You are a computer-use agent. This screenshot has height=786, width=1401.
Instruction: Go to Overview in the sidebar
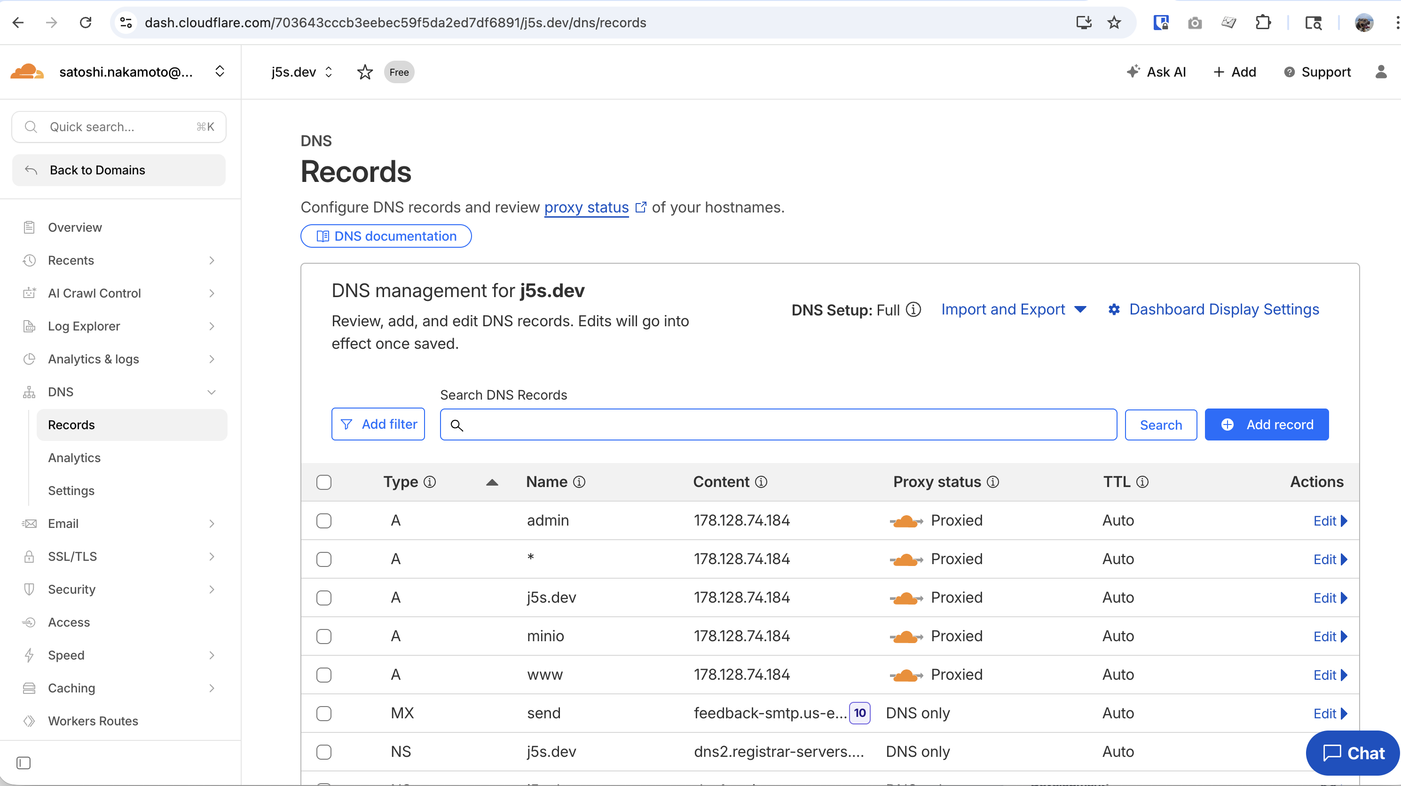[75, 228]
